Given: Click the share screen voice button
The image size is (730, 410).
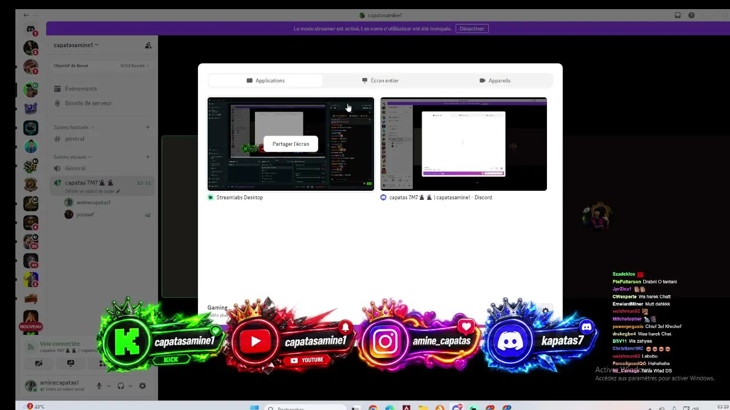Looking at the screenshot, I should pyautogui.click(x=71, y=363).
